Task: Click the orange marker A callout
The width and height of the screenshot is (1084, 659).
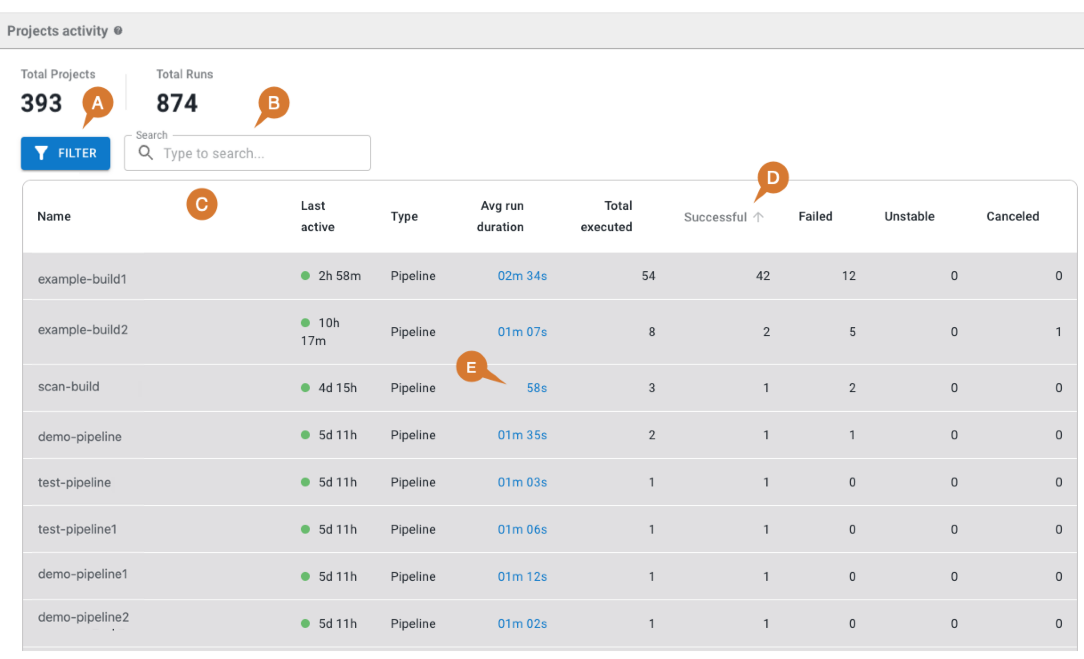Action: 97,103
